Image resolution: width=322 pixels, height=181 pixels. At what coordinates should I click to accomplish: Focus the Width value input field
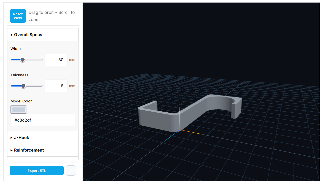(x=56, y=60)
